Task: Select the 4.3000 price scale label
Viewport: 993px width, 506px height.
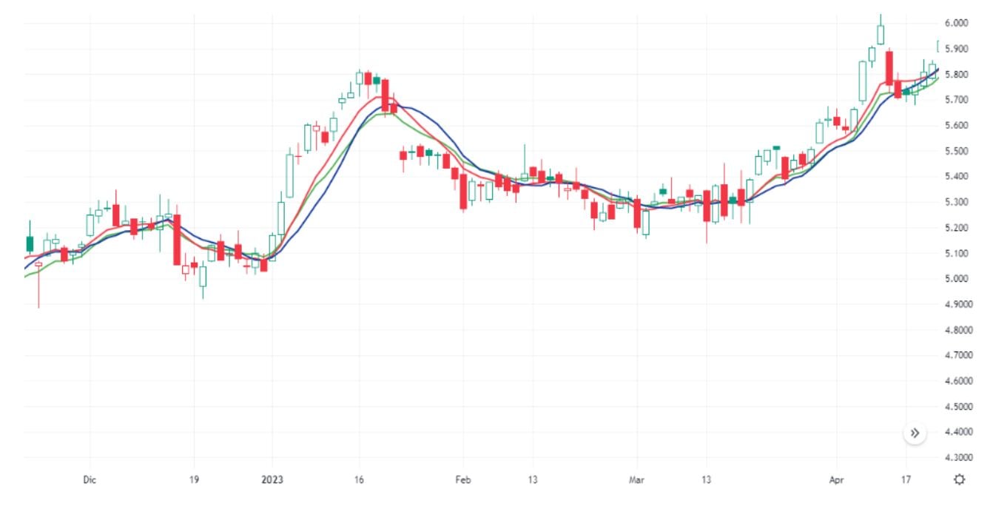Action: [958, 458]
